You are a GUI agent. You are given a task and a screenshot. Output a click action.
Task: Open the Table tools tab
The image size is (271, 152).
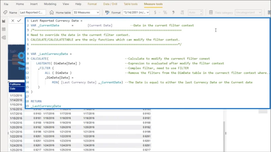pos(131,4)
